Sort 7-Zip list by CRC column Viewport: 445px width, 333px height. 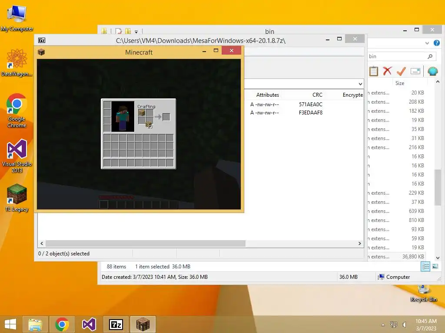(x=317, y=95)
